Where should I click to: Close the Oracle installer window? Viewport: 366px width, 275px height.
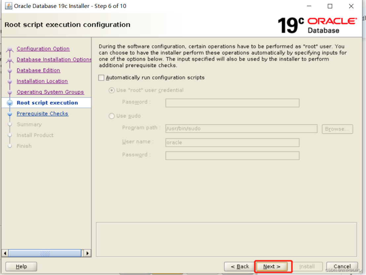click(351, 6)
